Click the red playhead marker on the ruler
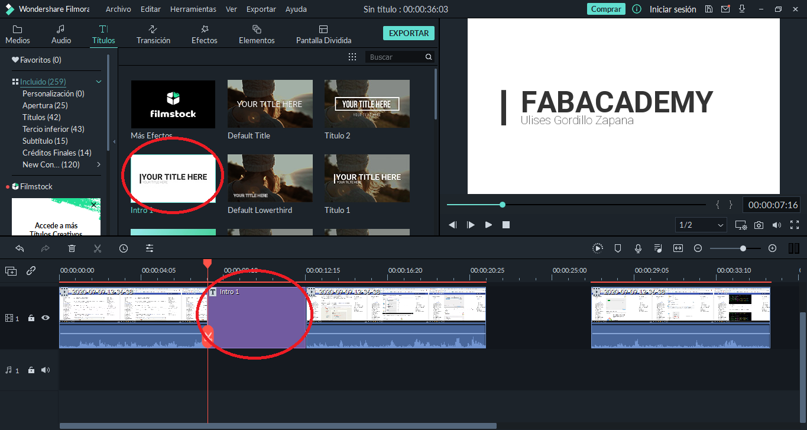Screen dimensions: 807x430 [208, 263]
